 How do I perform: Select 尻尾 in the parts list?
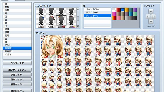tap(17, 35)
